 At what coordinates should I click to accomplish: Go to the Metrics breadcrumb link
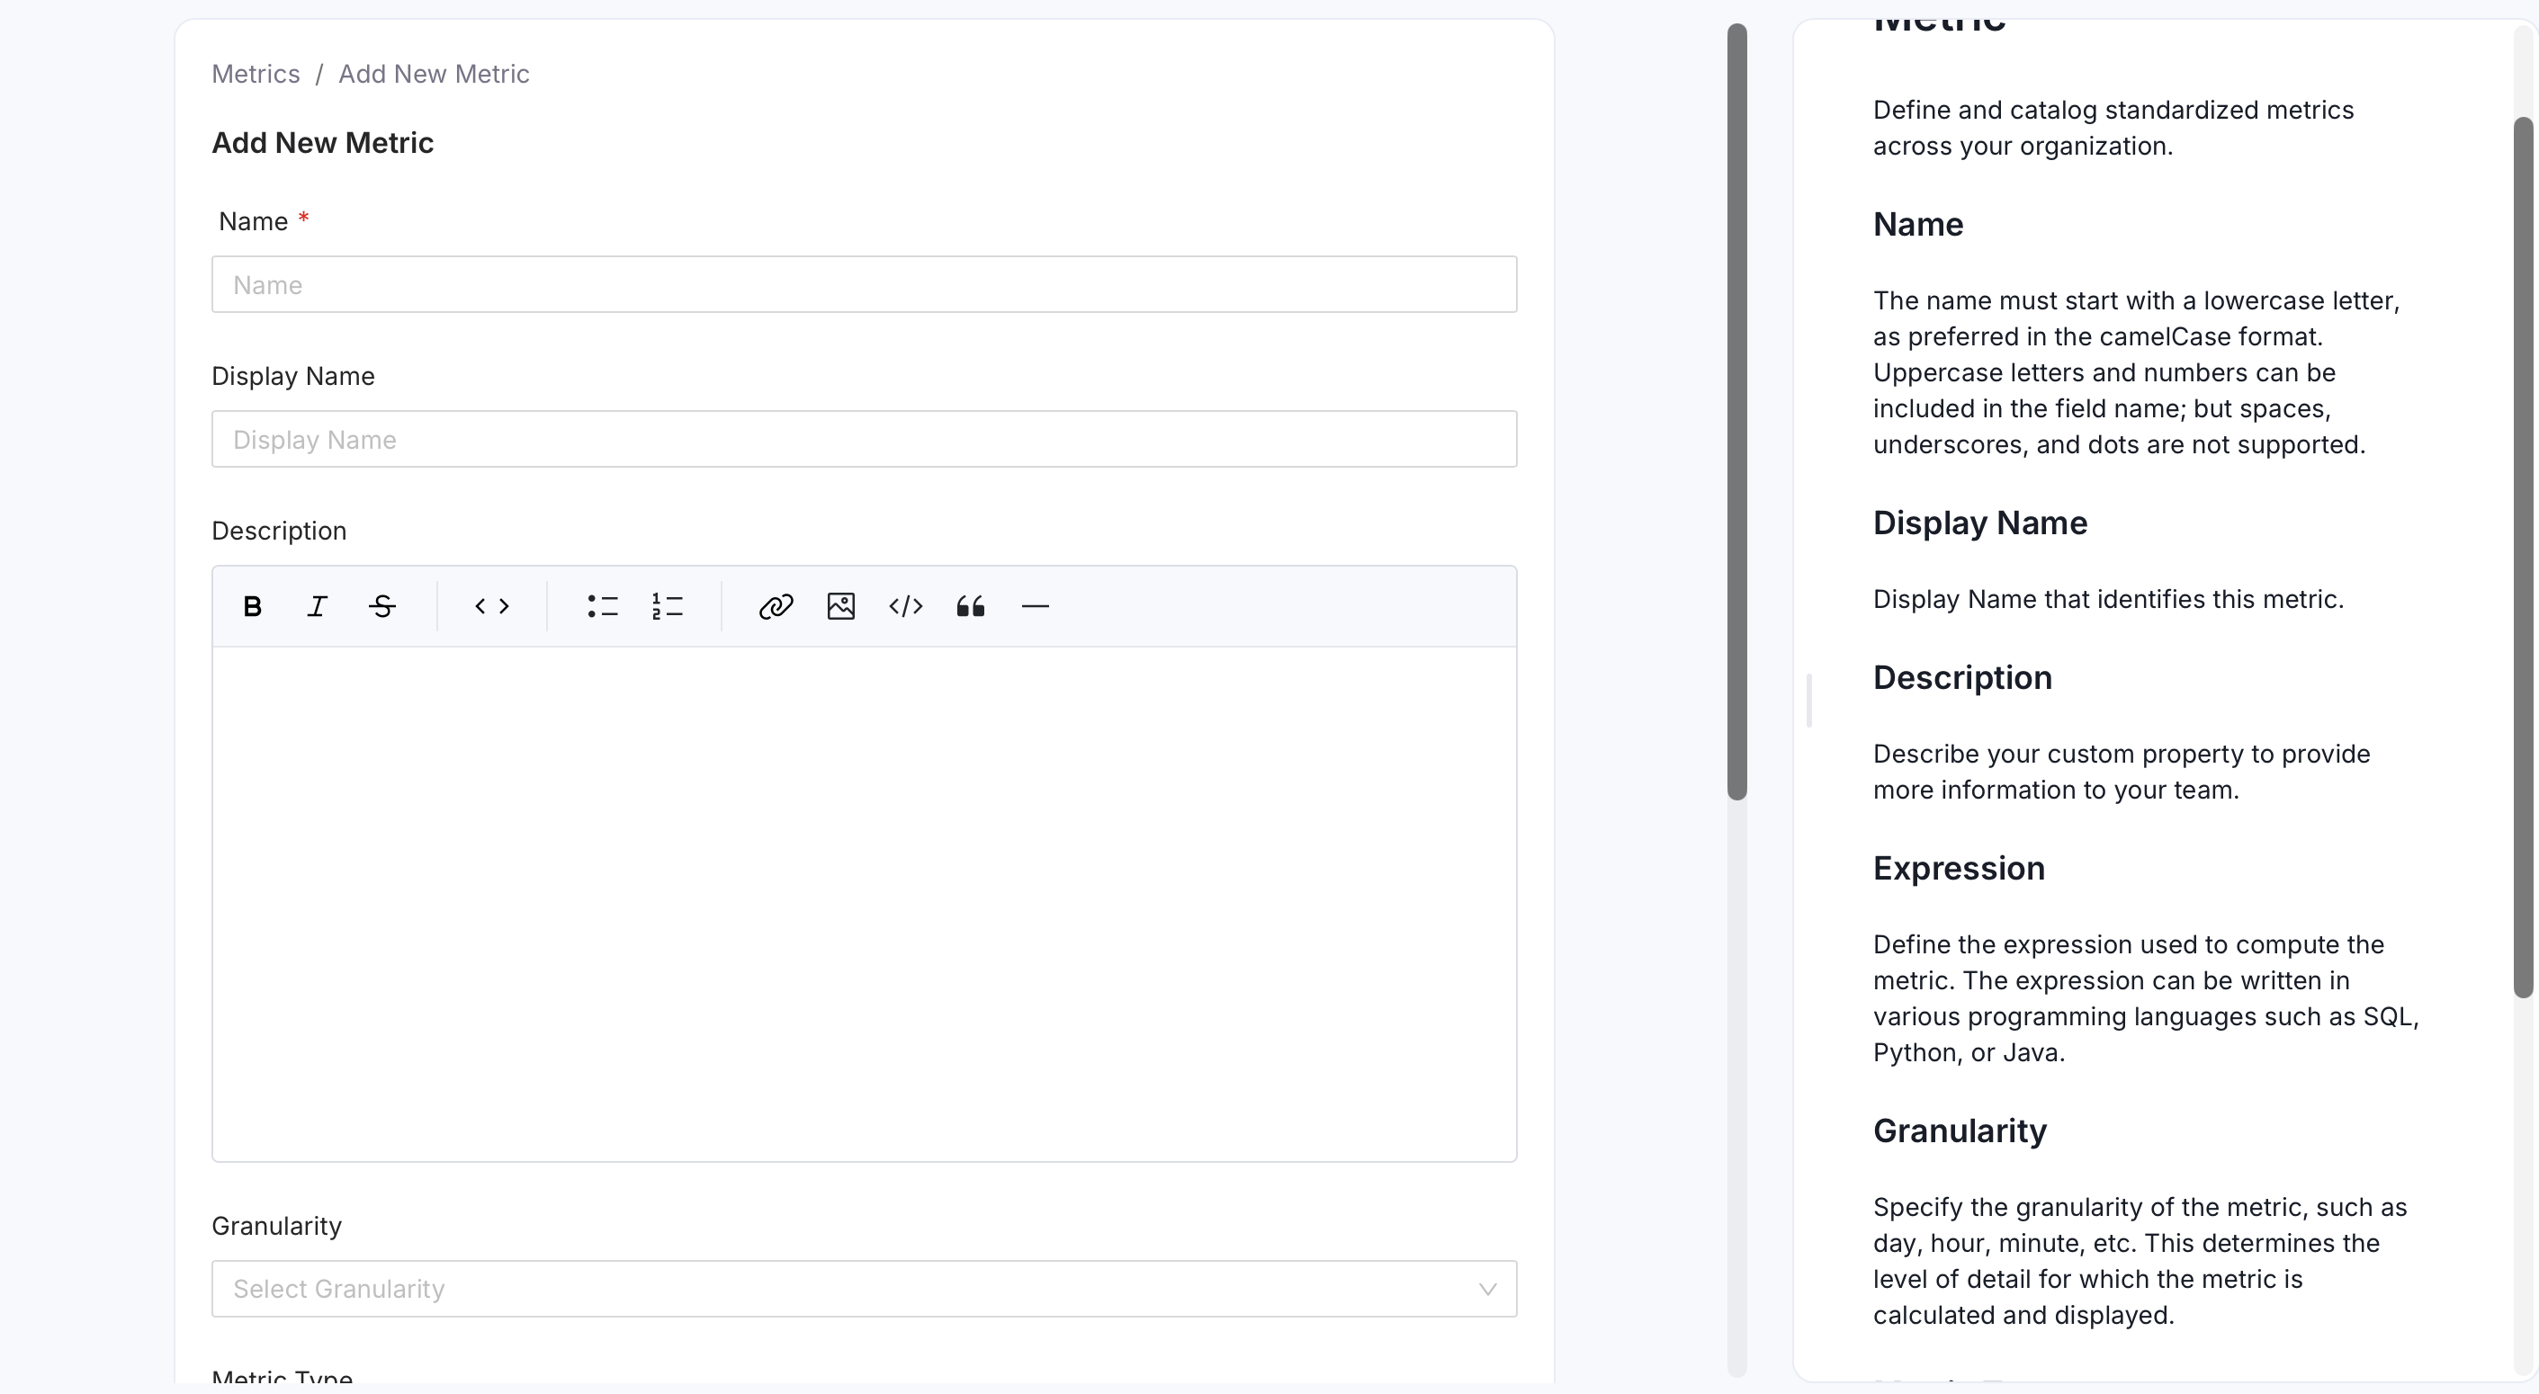pyautogui.click(x=256, y=74)
